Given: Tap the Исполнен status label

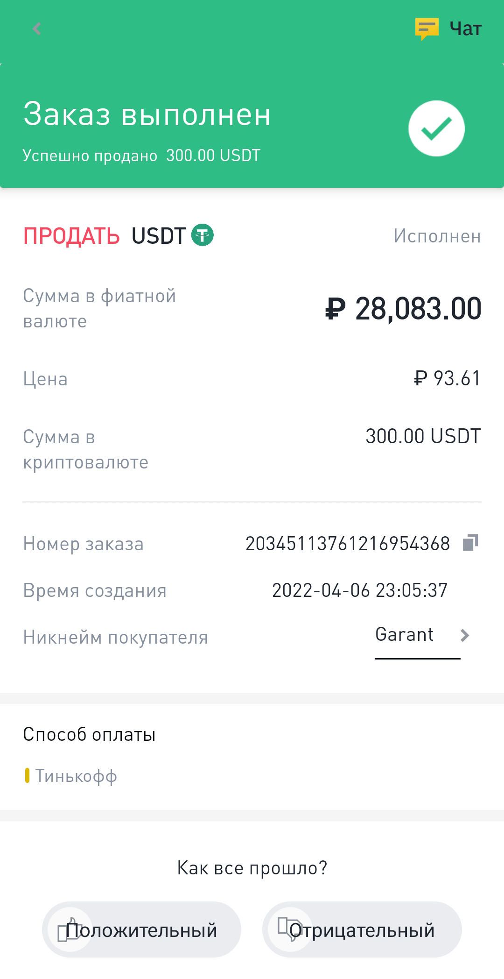Looking at the screenshot, I should tap(437, 236).
